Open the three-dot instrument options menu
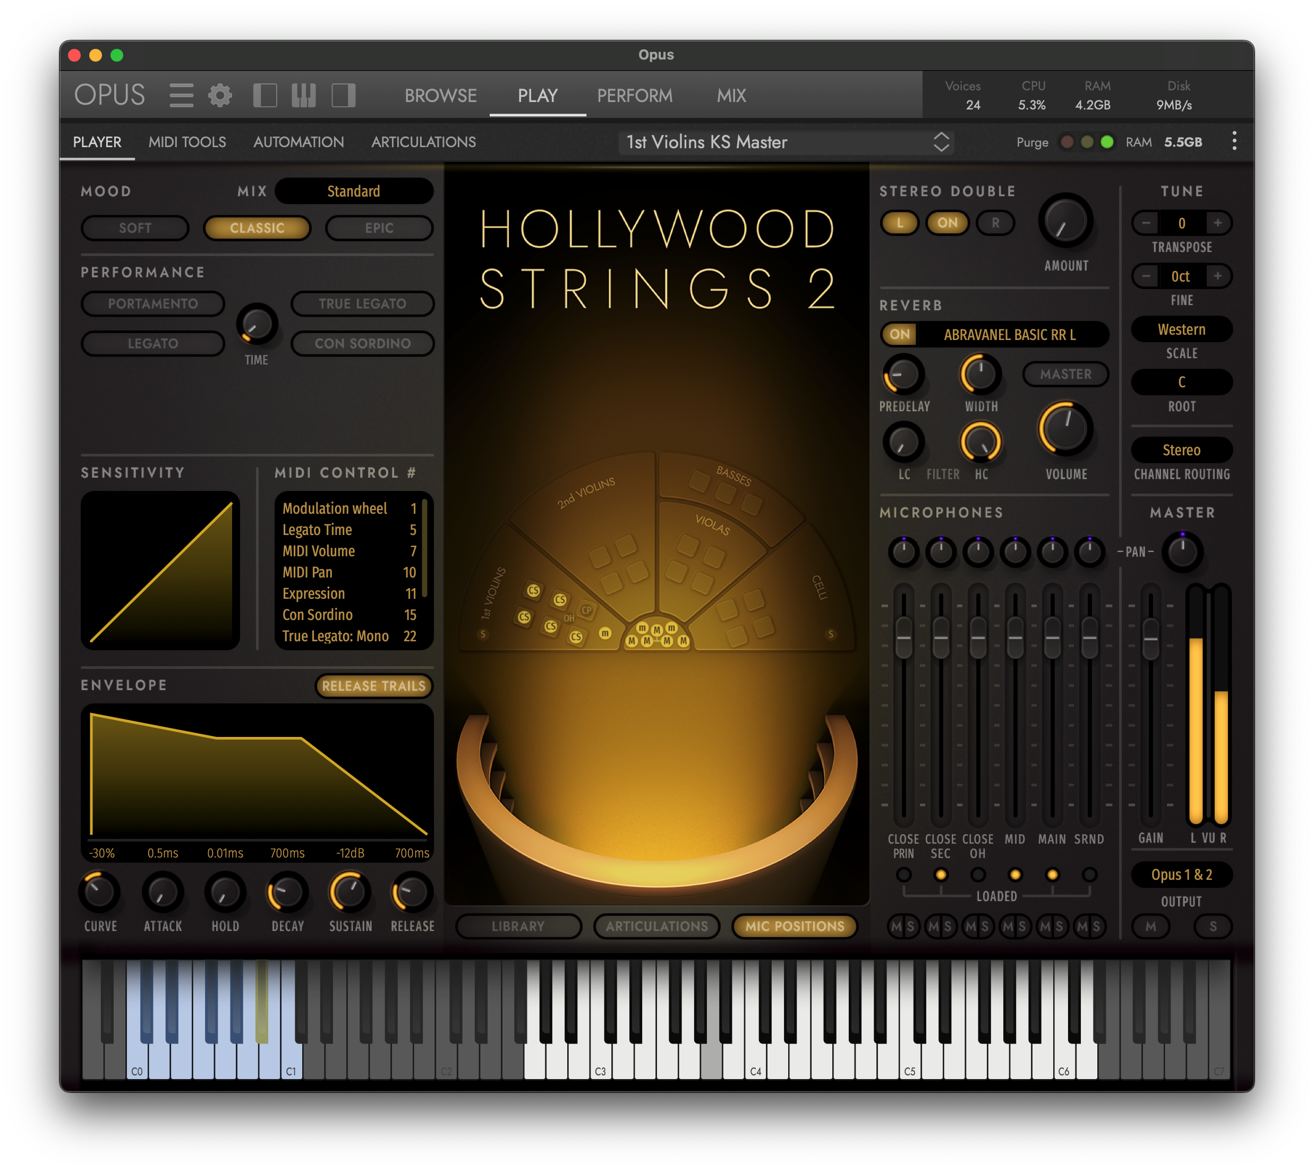This screenshot has width=1314, height=1171. 1234,141
